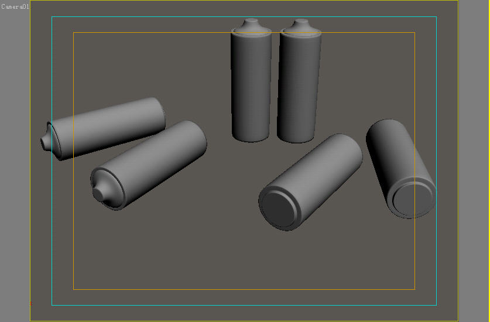This screenshot has width=490, height=322.
Task: Click the yellow outer safe frame's top edge
Action: point(234,1)
